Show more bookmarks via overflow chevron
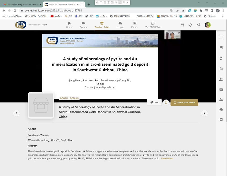 pyautogui.click(x=223, y=16)
